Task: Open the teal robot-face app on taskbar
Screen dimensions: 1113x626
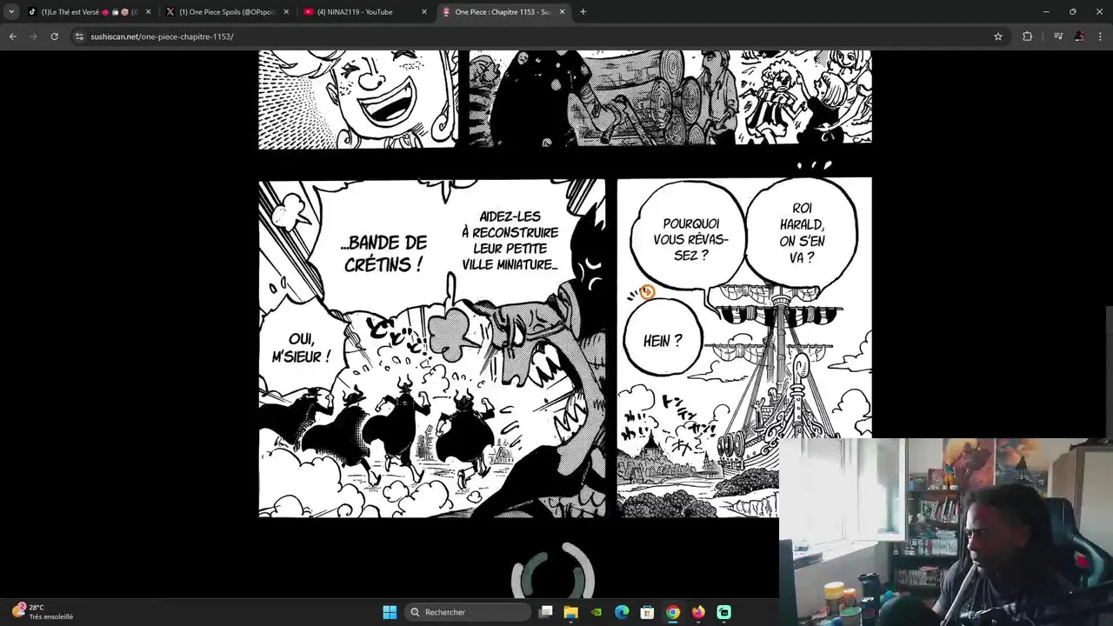Action: click(x=723, y=612)
